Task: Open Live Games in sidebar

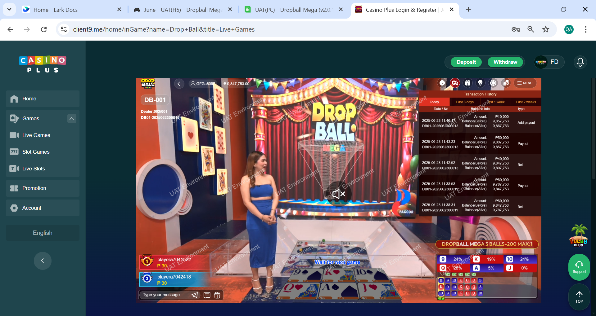Action: click(x=43, y=135)
